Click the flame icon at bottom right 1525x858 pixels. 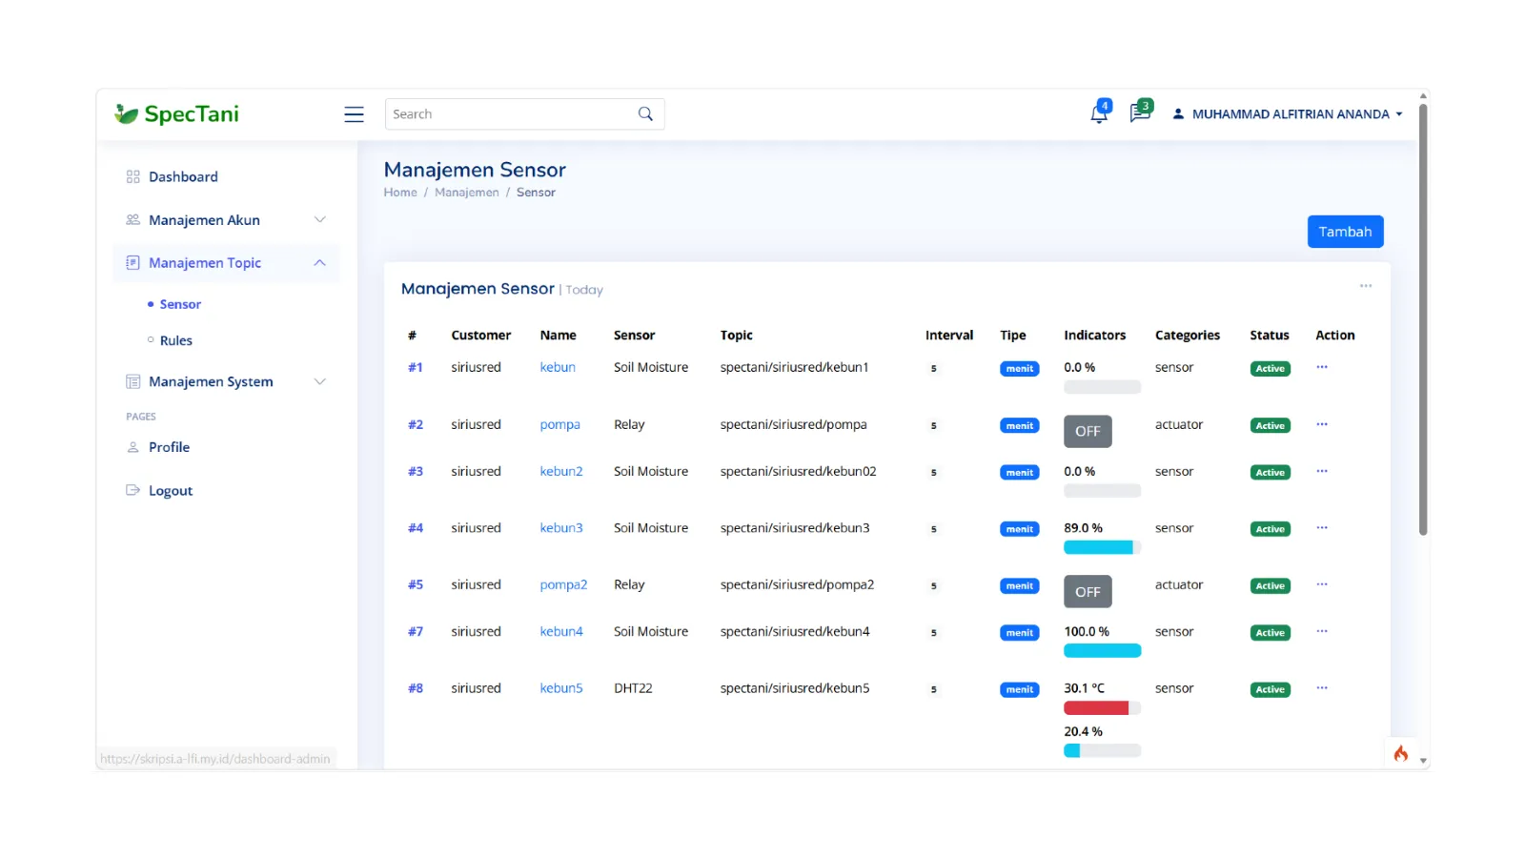(x=1401, y=753)
